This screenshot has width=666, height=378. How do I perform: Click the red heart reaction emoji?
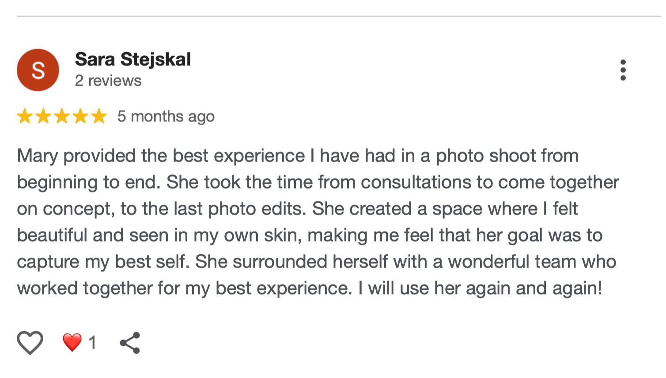72,342
